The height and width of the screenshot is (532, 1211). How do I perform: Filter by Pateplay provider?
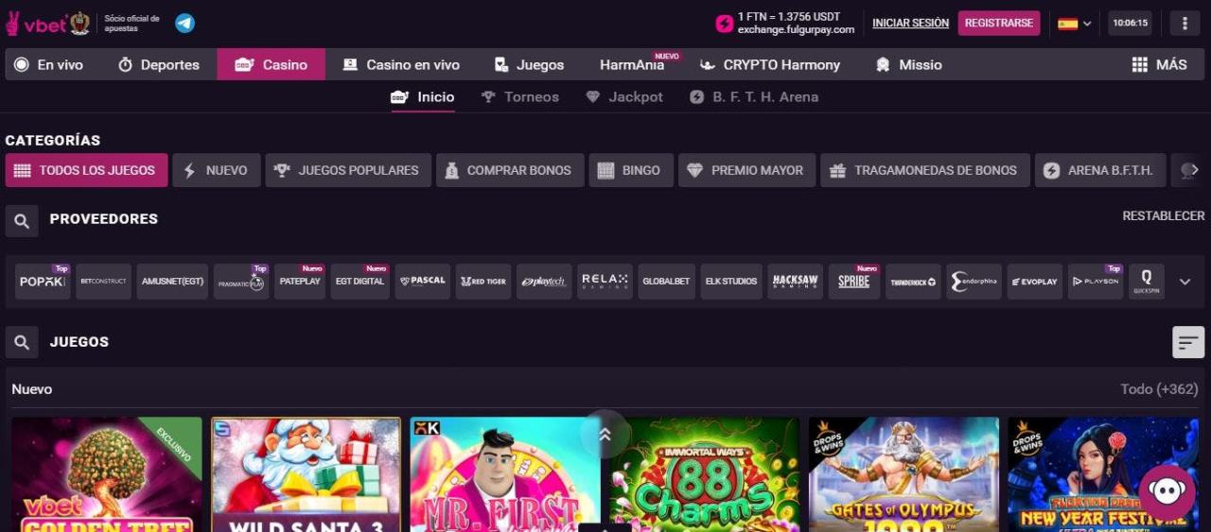click(300, 282)
